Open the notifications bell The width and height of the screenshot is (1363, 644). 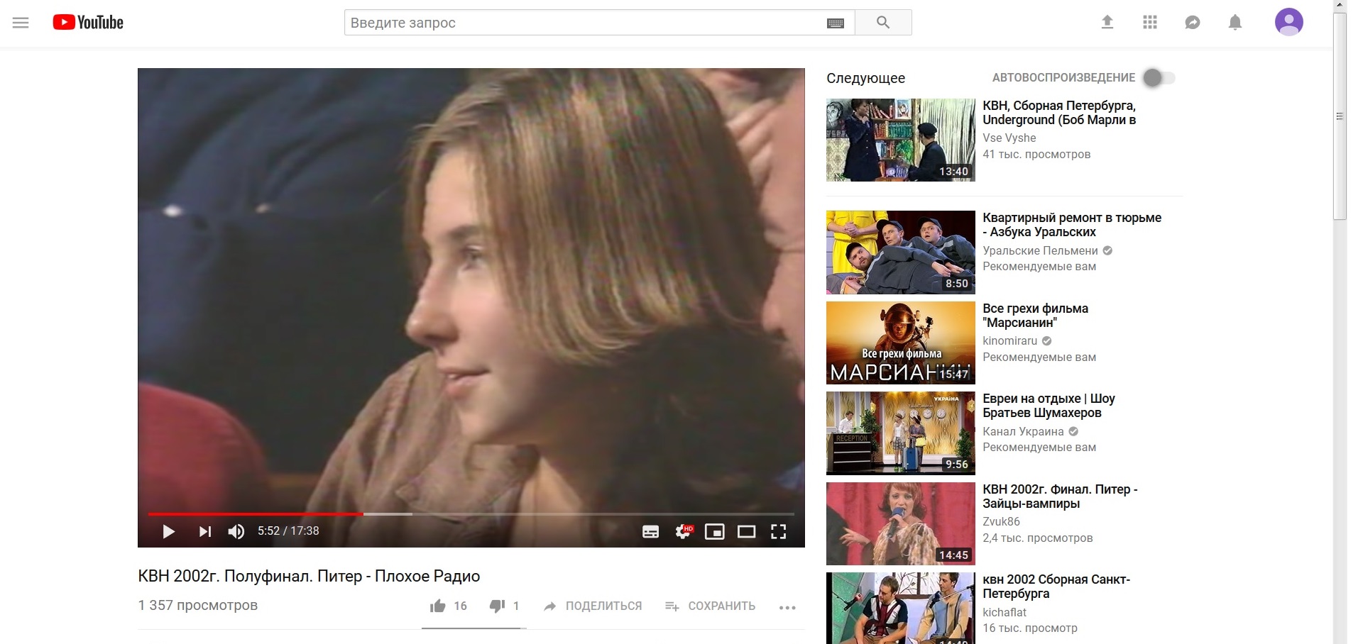click(x=1235, y=23)
